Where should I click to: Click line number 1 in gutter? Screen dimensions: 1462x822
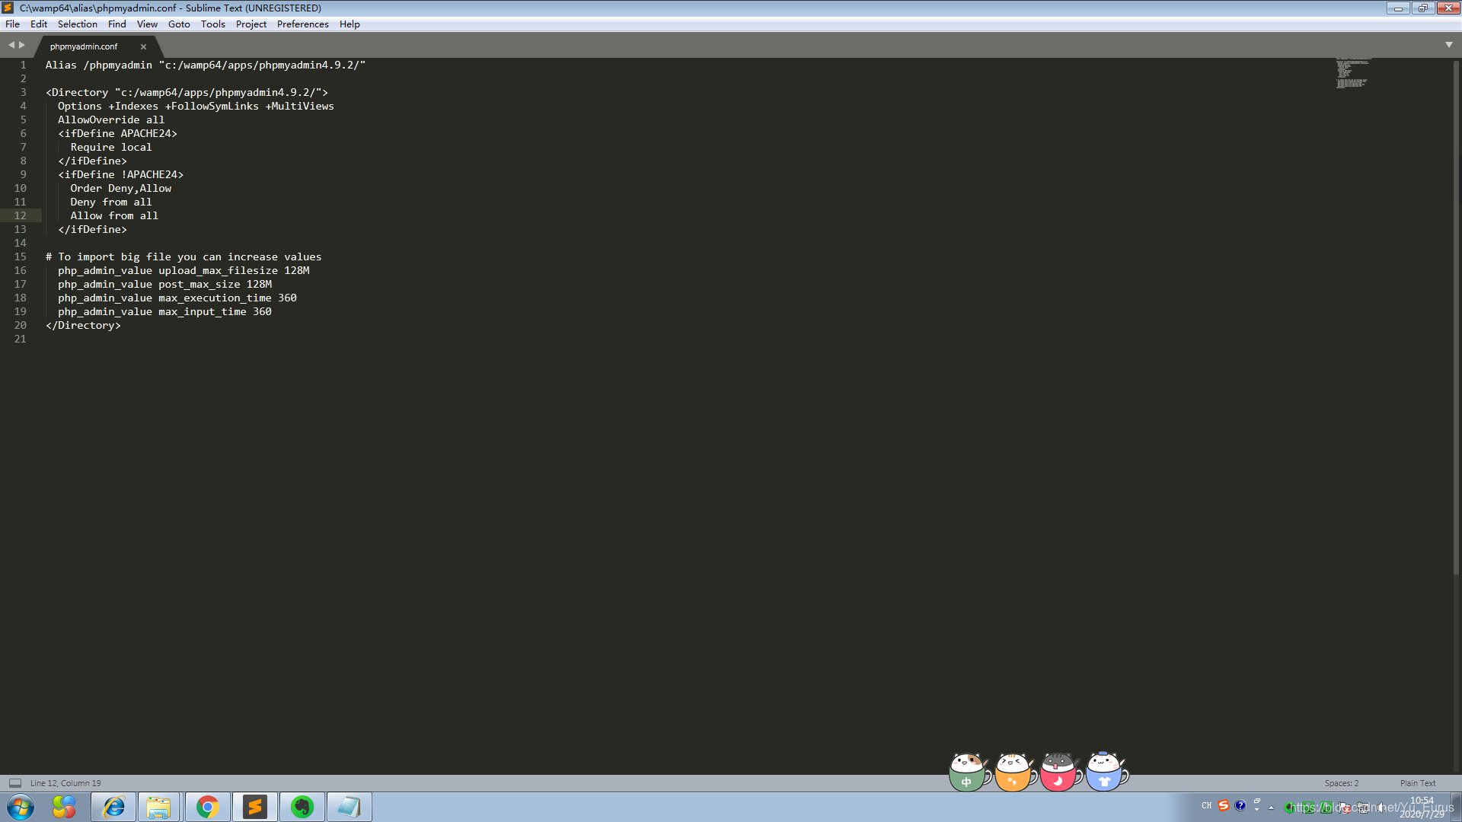(23, 65)
